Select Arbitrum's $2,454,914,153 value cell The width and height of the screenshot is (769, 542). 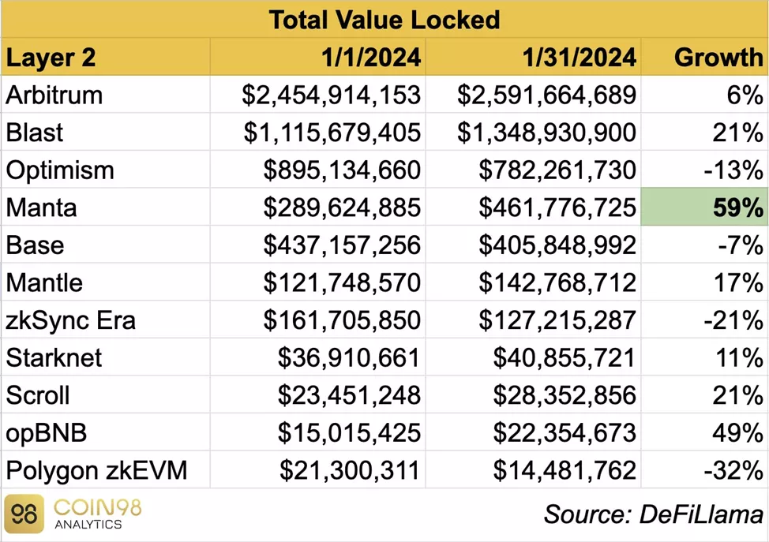pos(332,95)
